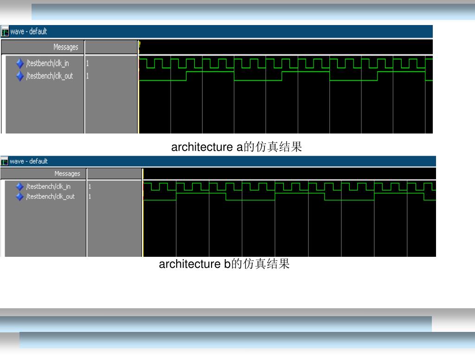Image resolution: width=475 pixels, height=356 pixels.
Task: Click the blue diamond icon for clk_in in architecture b window
Action: point(19,186)
